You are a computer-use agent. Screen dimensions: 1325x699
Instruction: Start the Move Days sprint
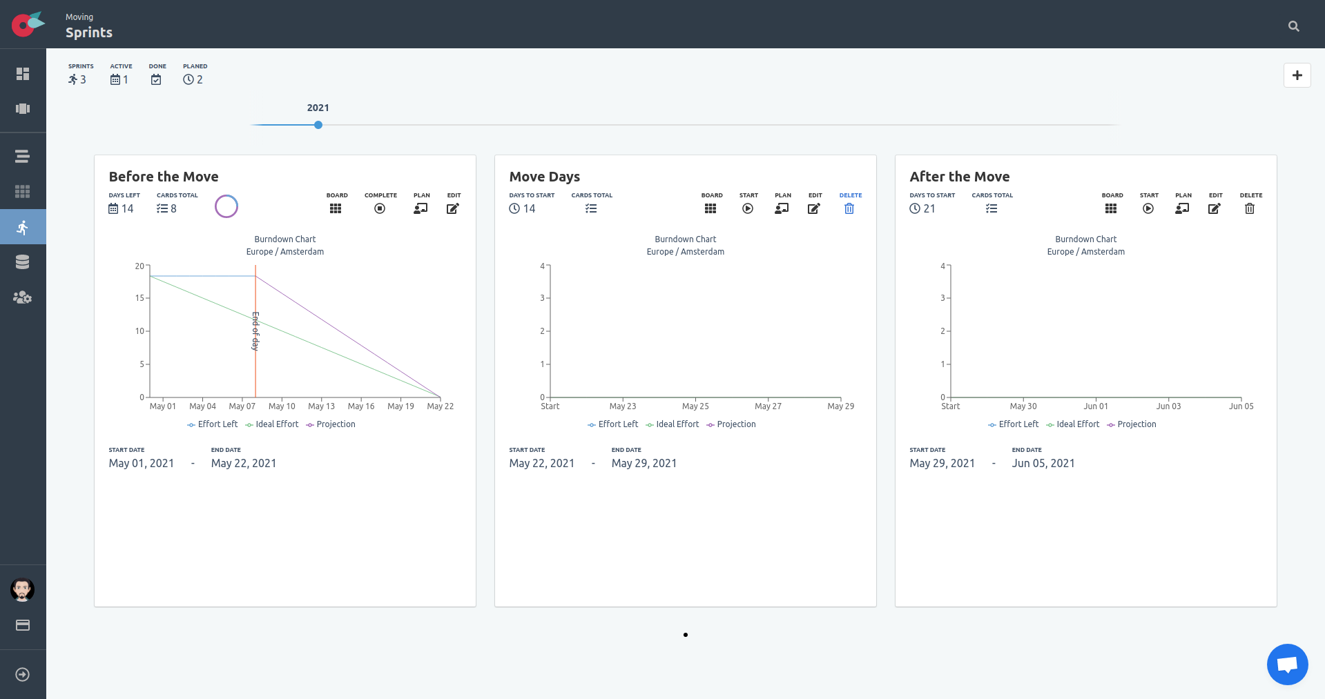click(x=748, y=204)
